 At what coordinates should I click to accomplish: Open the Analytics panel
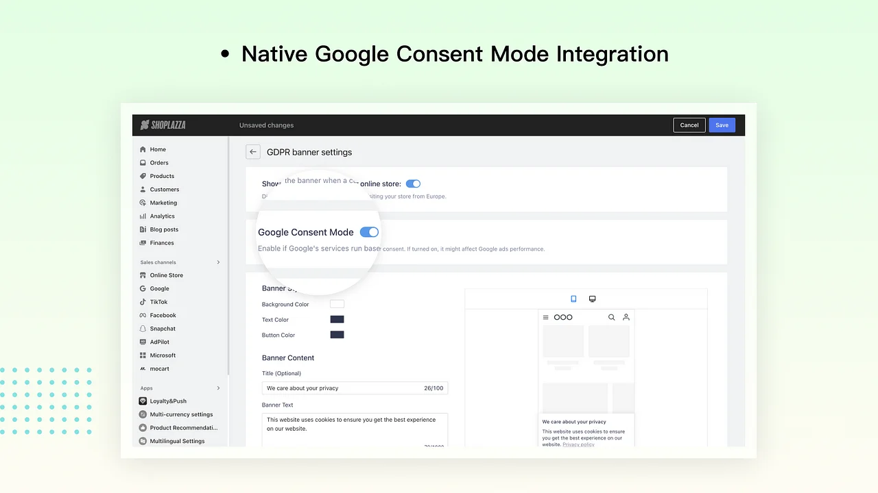coord(162,216)
